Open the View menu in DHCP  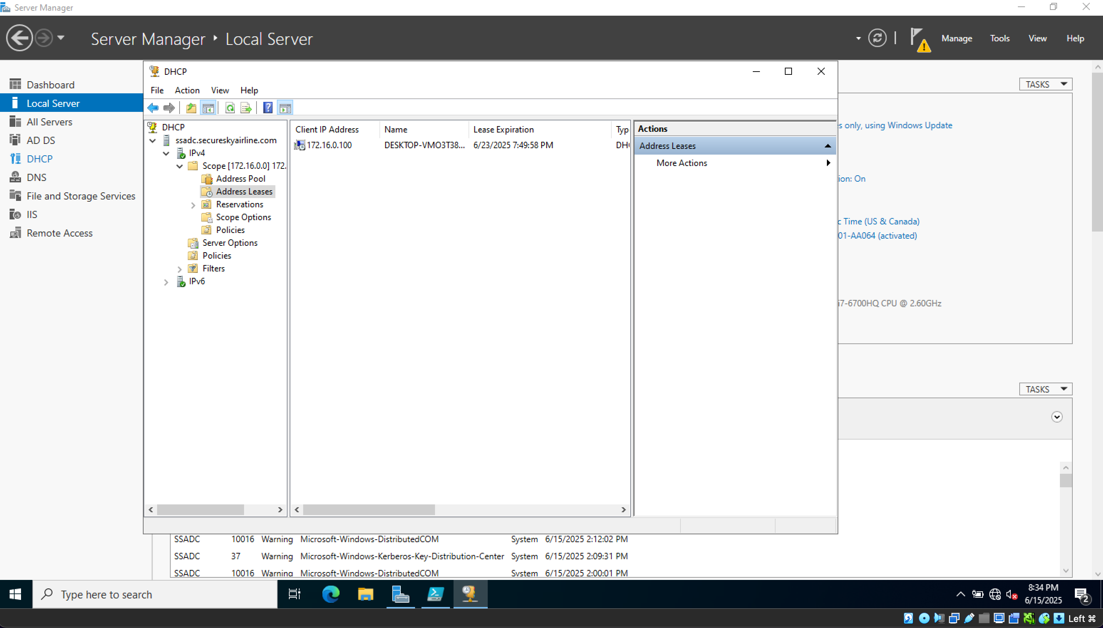tap(219, 90)
